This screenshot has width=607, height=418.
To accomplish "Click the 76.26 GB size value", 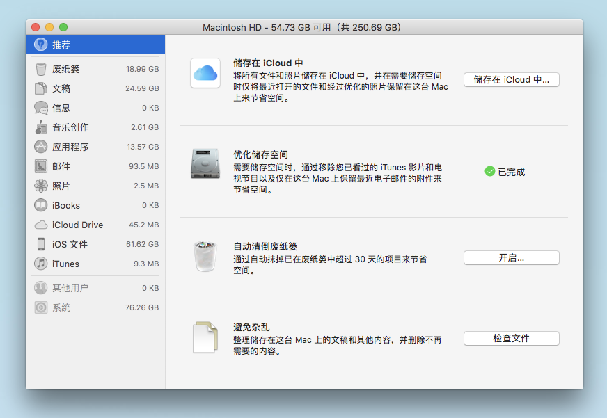I will coord(142,308).
